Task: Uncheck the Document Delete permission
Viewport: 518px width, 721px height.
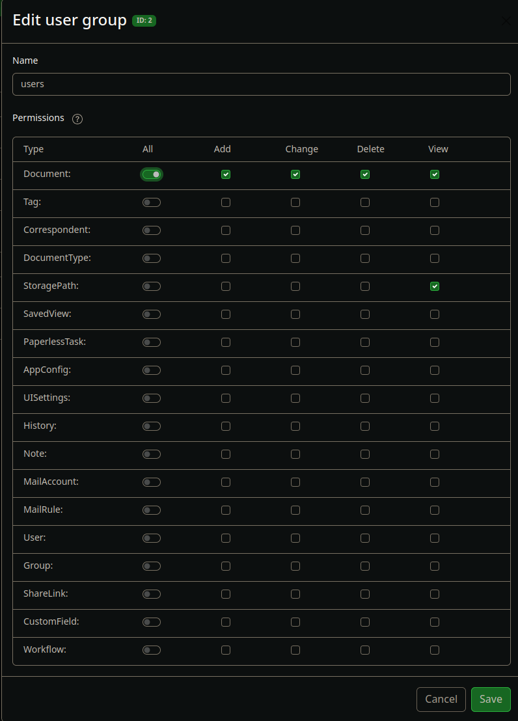Action: point(365,174)
